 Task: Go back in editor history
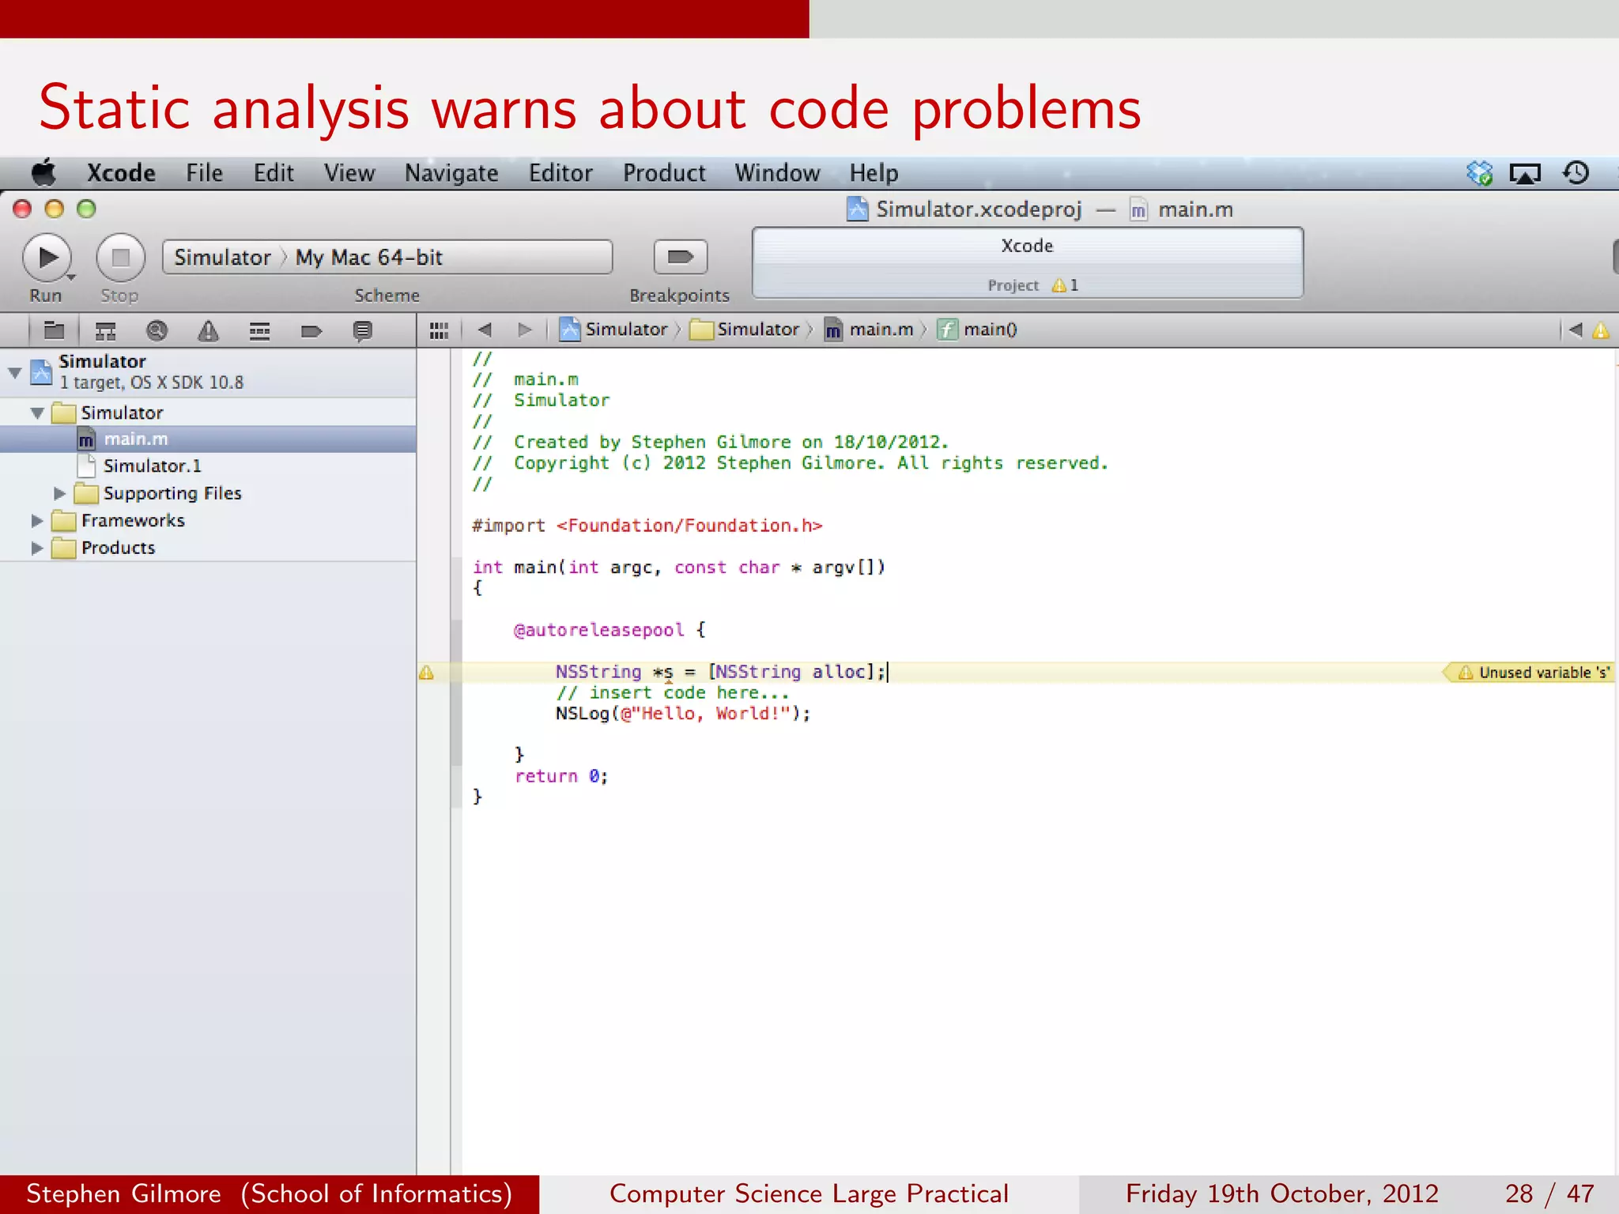point(485,330)
